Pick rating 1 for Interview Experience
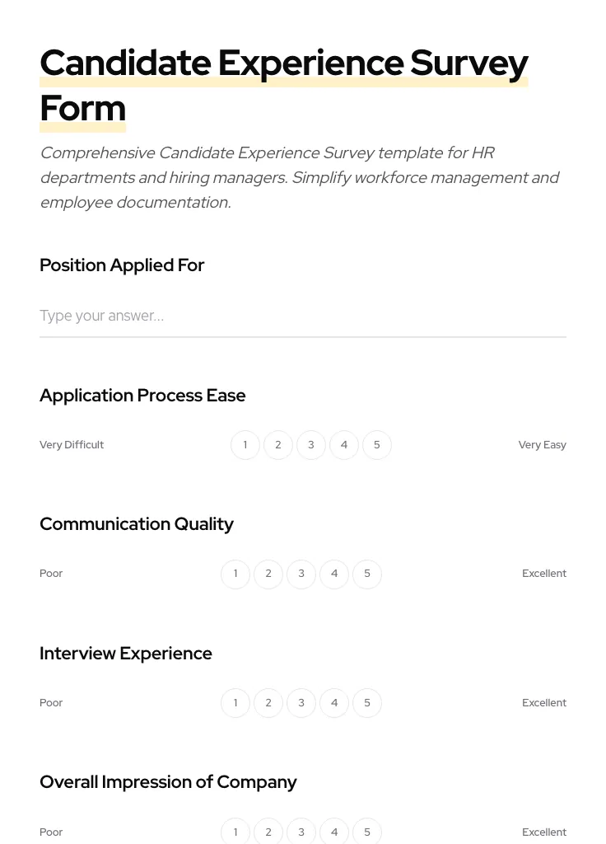606x844 pixels. coord(235,702)
